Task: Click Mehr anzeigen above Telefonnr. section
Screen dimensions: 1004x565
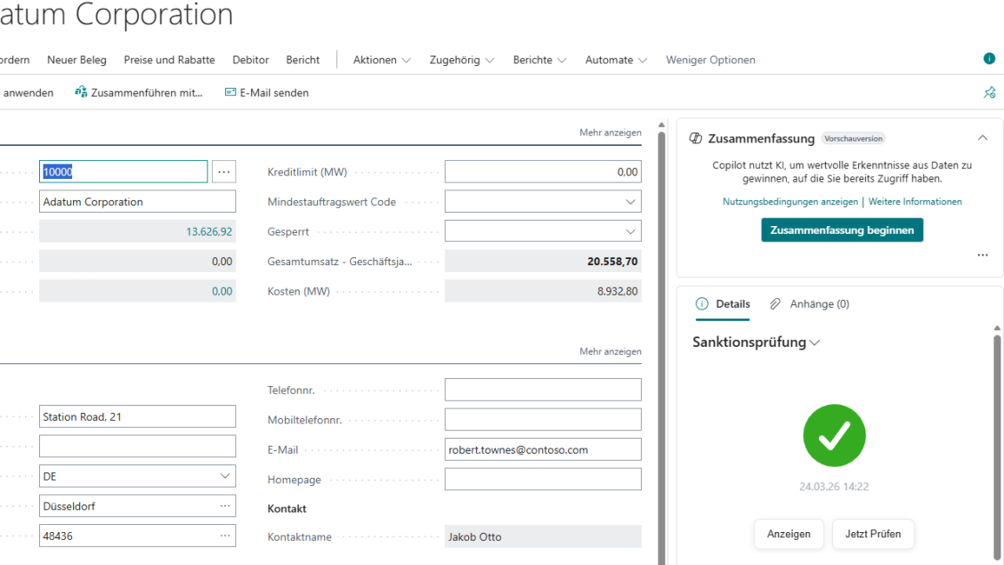Action: [611, 351]
